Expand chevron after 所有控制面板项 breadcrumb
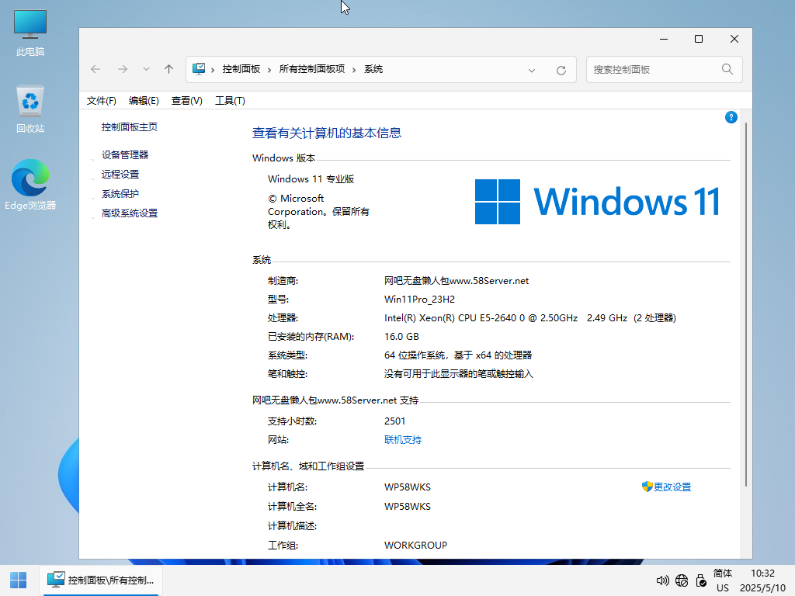 tap(354, 69)
